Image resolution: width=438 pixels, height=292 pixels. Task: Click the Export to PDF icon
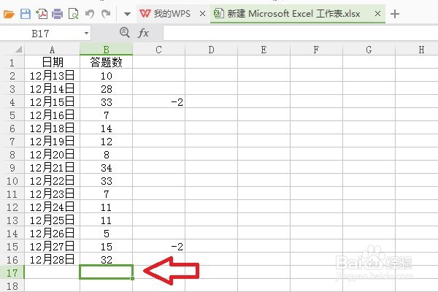point(42,14)
